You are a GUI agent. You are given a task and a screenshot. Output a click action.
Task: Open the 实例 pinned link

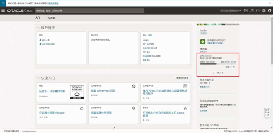44,40
